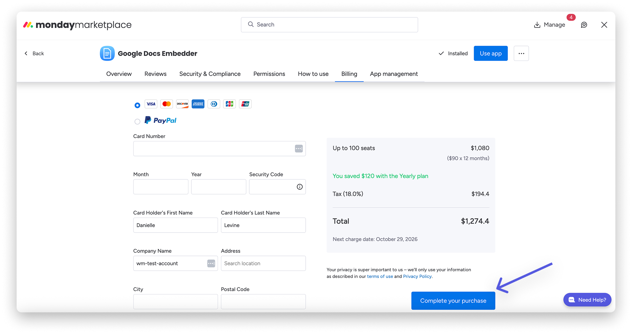This screenshot has height=334, width=632.
Task: Click the JCB card icon
Action: (x=230, y=104)
